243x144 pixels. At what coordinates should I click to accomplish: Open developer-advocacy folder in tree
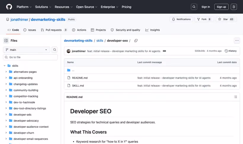click(x=26, y=121)
